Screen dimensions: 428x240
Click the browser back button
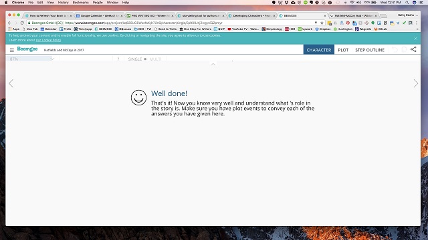point(9,23)
